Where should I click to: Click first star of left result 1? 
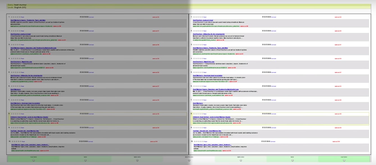12,17
